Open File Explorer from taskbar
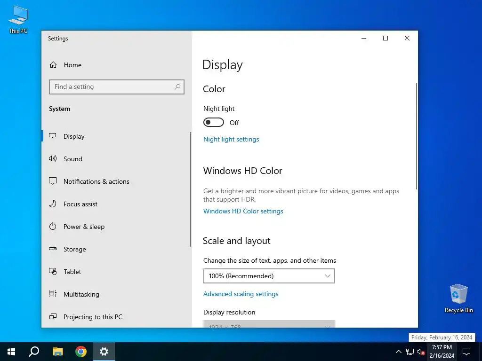 pyautogui.click(x=57, y=352)
